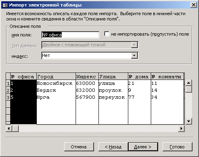The width and height of the screenshot is (199, 157).
Task: Click the проулок cell
Action: tap(113, 90)
